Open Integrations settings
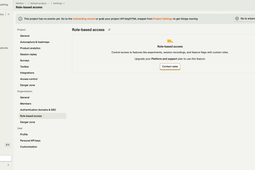This screenshot has height=170, width=255. 42,73
